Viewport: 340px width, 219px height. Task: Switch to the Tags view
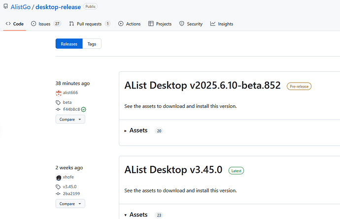(92, 44)
